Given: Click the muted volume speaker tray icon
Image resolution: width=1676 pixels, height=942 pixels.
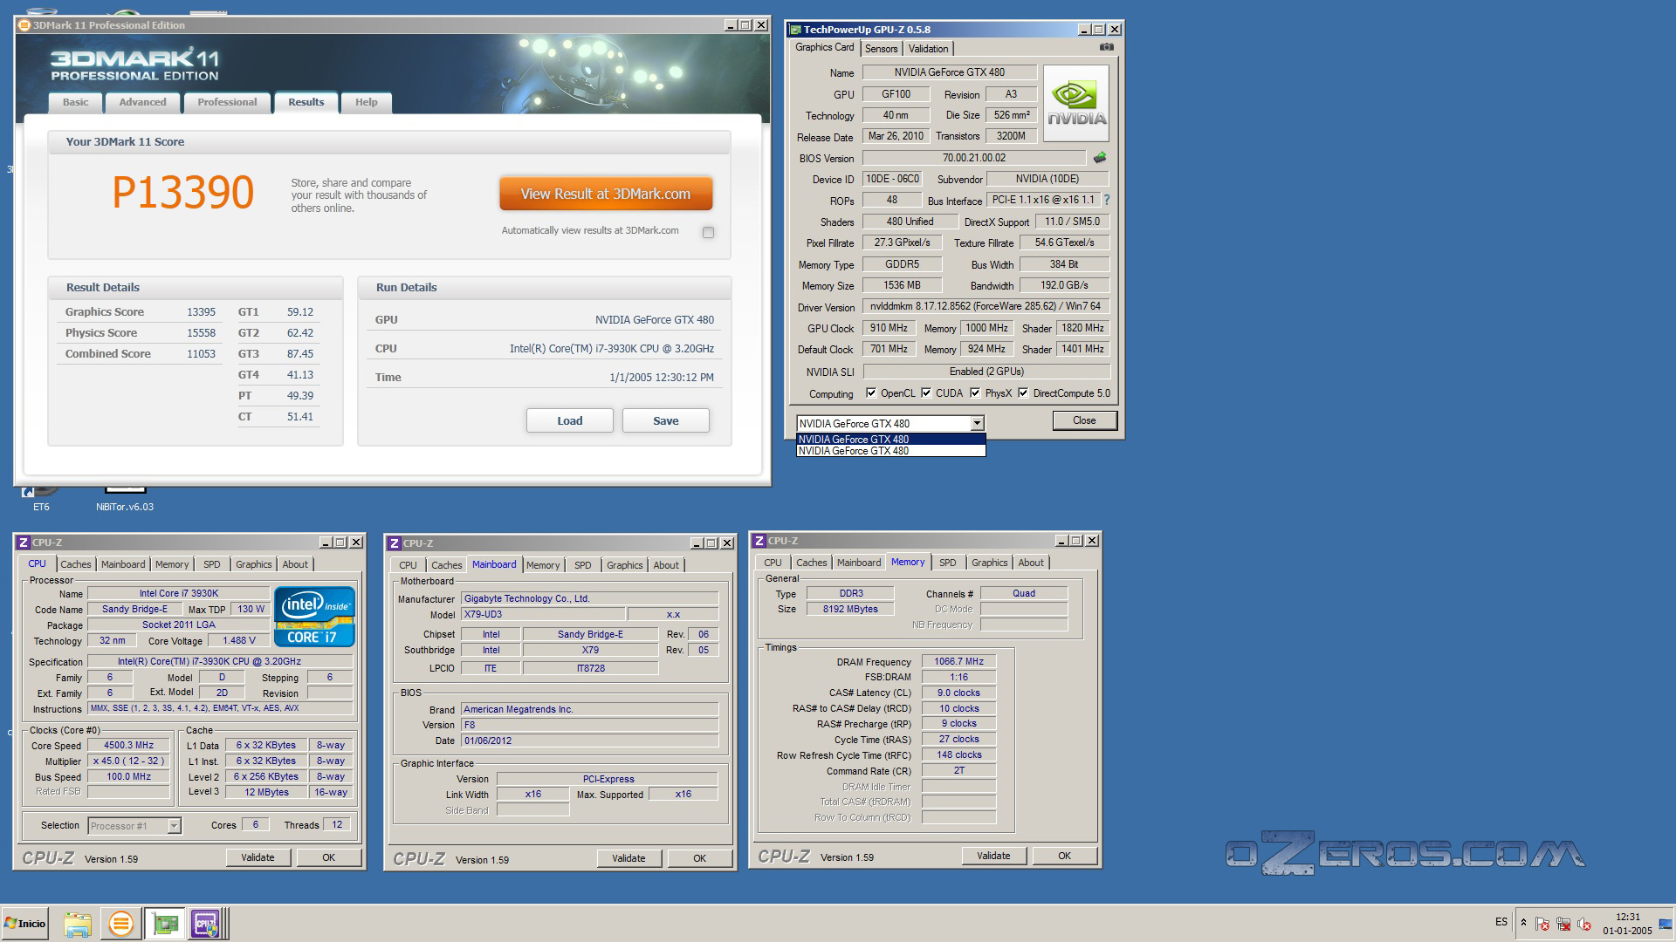Looking at the screenshot, I should pos(1584,924).
